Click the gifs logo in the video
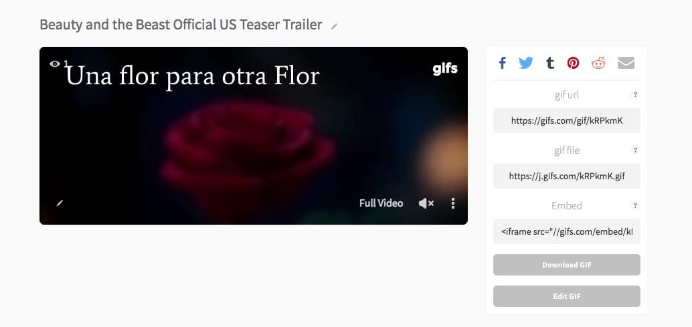The image size is (692, 327). point(445,69)
